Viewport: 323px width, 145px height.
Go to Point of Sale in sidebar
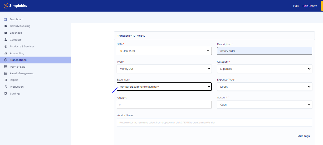pos(17,67)
